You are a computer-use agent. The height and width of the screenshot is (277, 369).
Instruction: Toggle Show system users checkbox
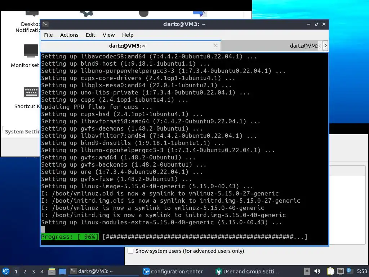coord(130,251)
